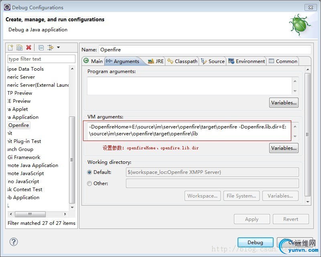321x257 pixels.
Task: Click Arguments panel scroll up arrow
Action: point(307,69)
